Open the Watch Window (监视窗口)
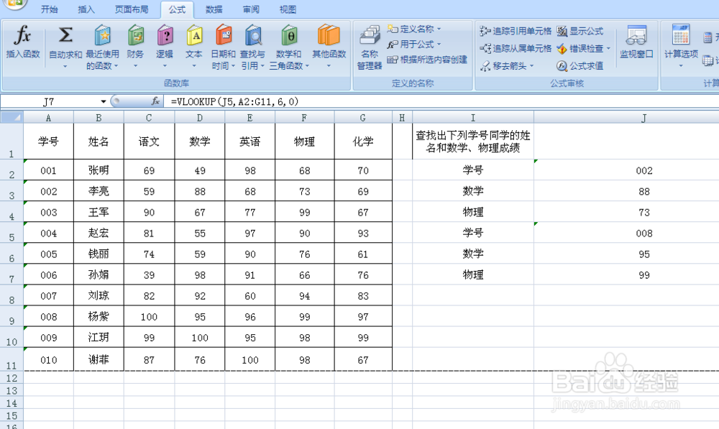Image resolution: width=719 pixels, height=429 pixels. click(636, 42)
